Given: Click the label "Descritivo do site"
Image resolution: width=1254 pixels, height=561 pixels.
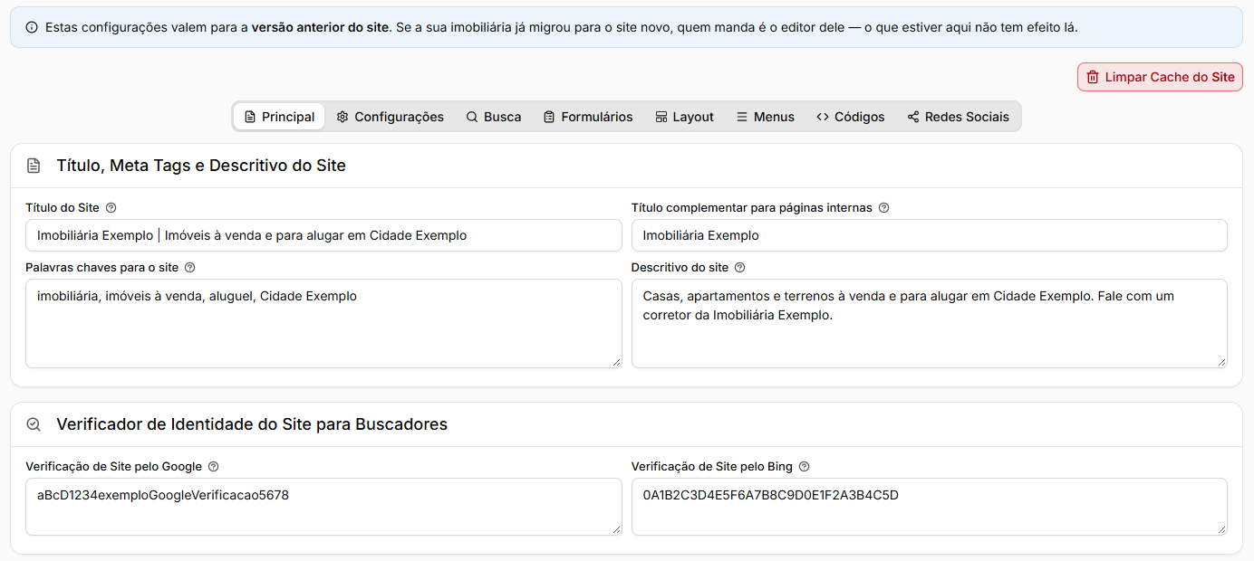Looking at the screenshot, I should click(x=680, y=268).
